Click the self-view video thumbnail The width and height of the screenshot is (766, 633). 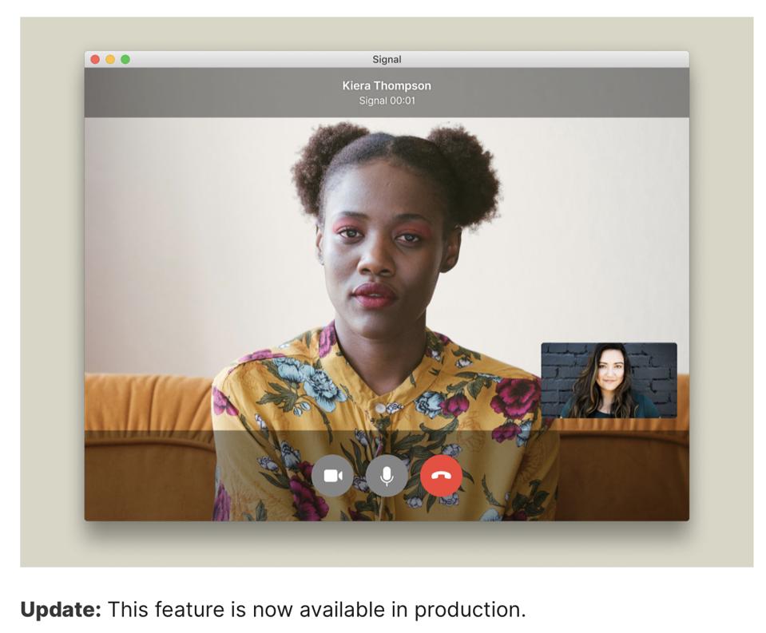[609, 381]
